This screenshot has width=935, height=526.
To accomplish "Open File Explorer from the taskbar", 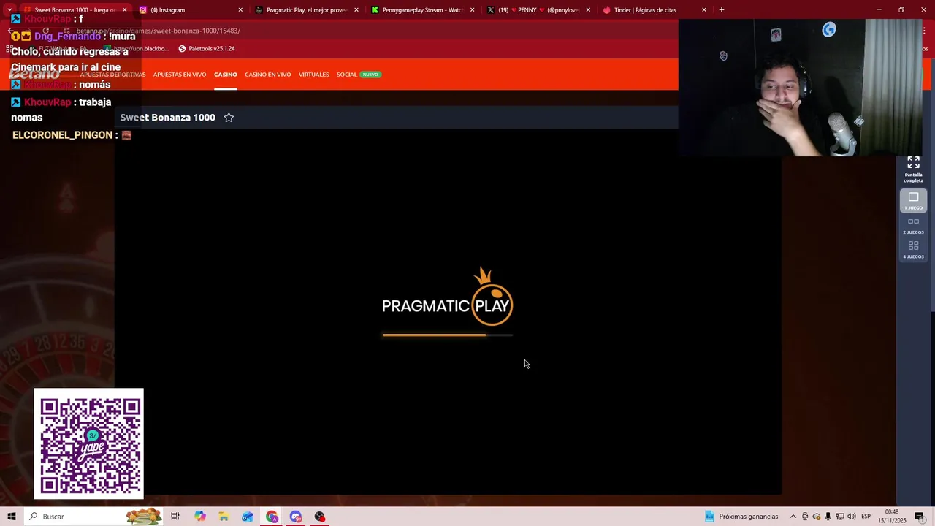I will pyautogui.click(x=224, y=517).
